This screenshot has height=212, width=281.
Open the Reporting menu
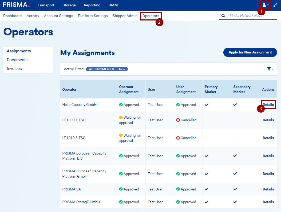click(x=92, y=5)
